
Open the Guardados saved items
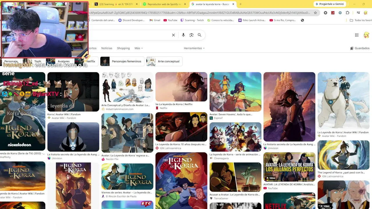pyautogui.click(x=360, y=48)
